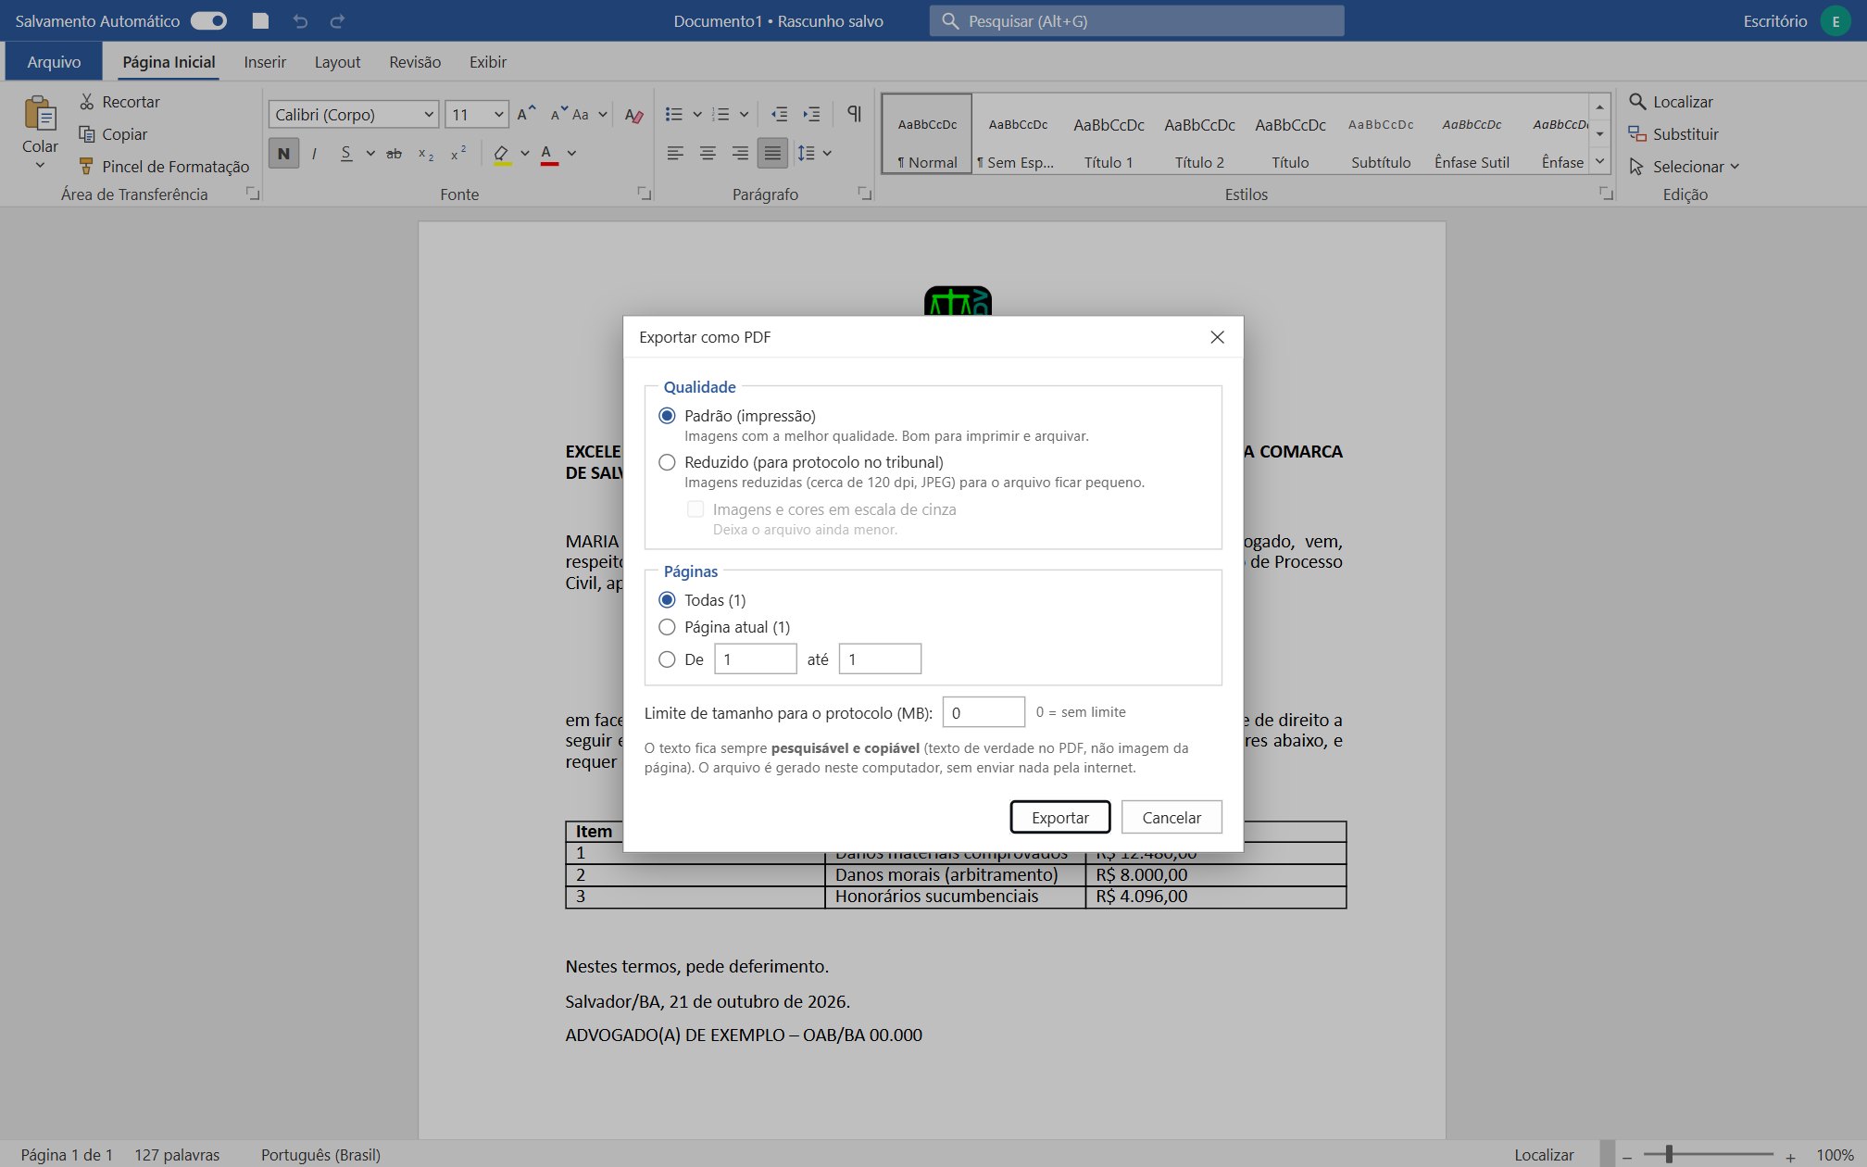
Task: Toggle bold formatting (N)
Action: click(283, 153)
